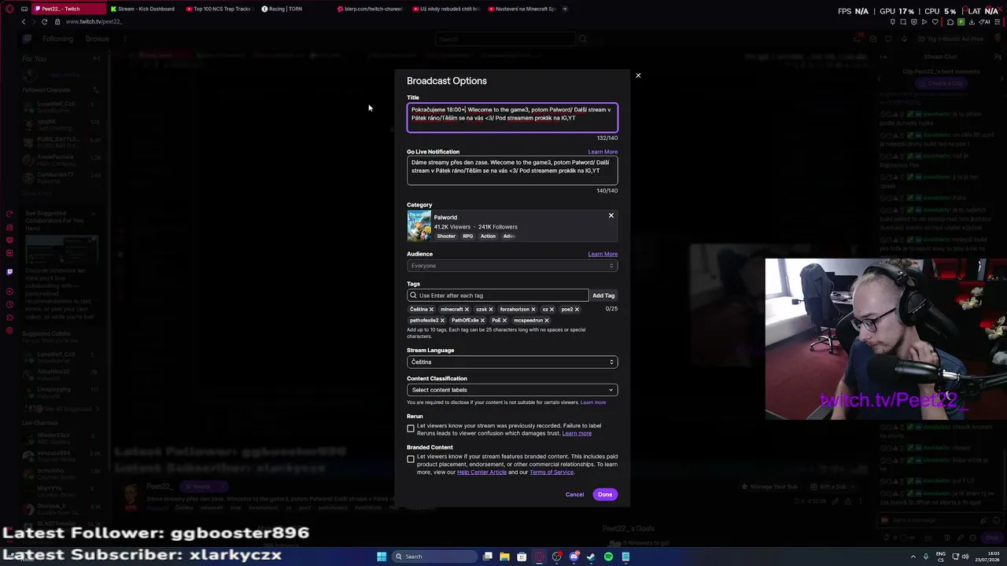
Task: Enable the Branded Content checkbox
Action: coord(411,459)
